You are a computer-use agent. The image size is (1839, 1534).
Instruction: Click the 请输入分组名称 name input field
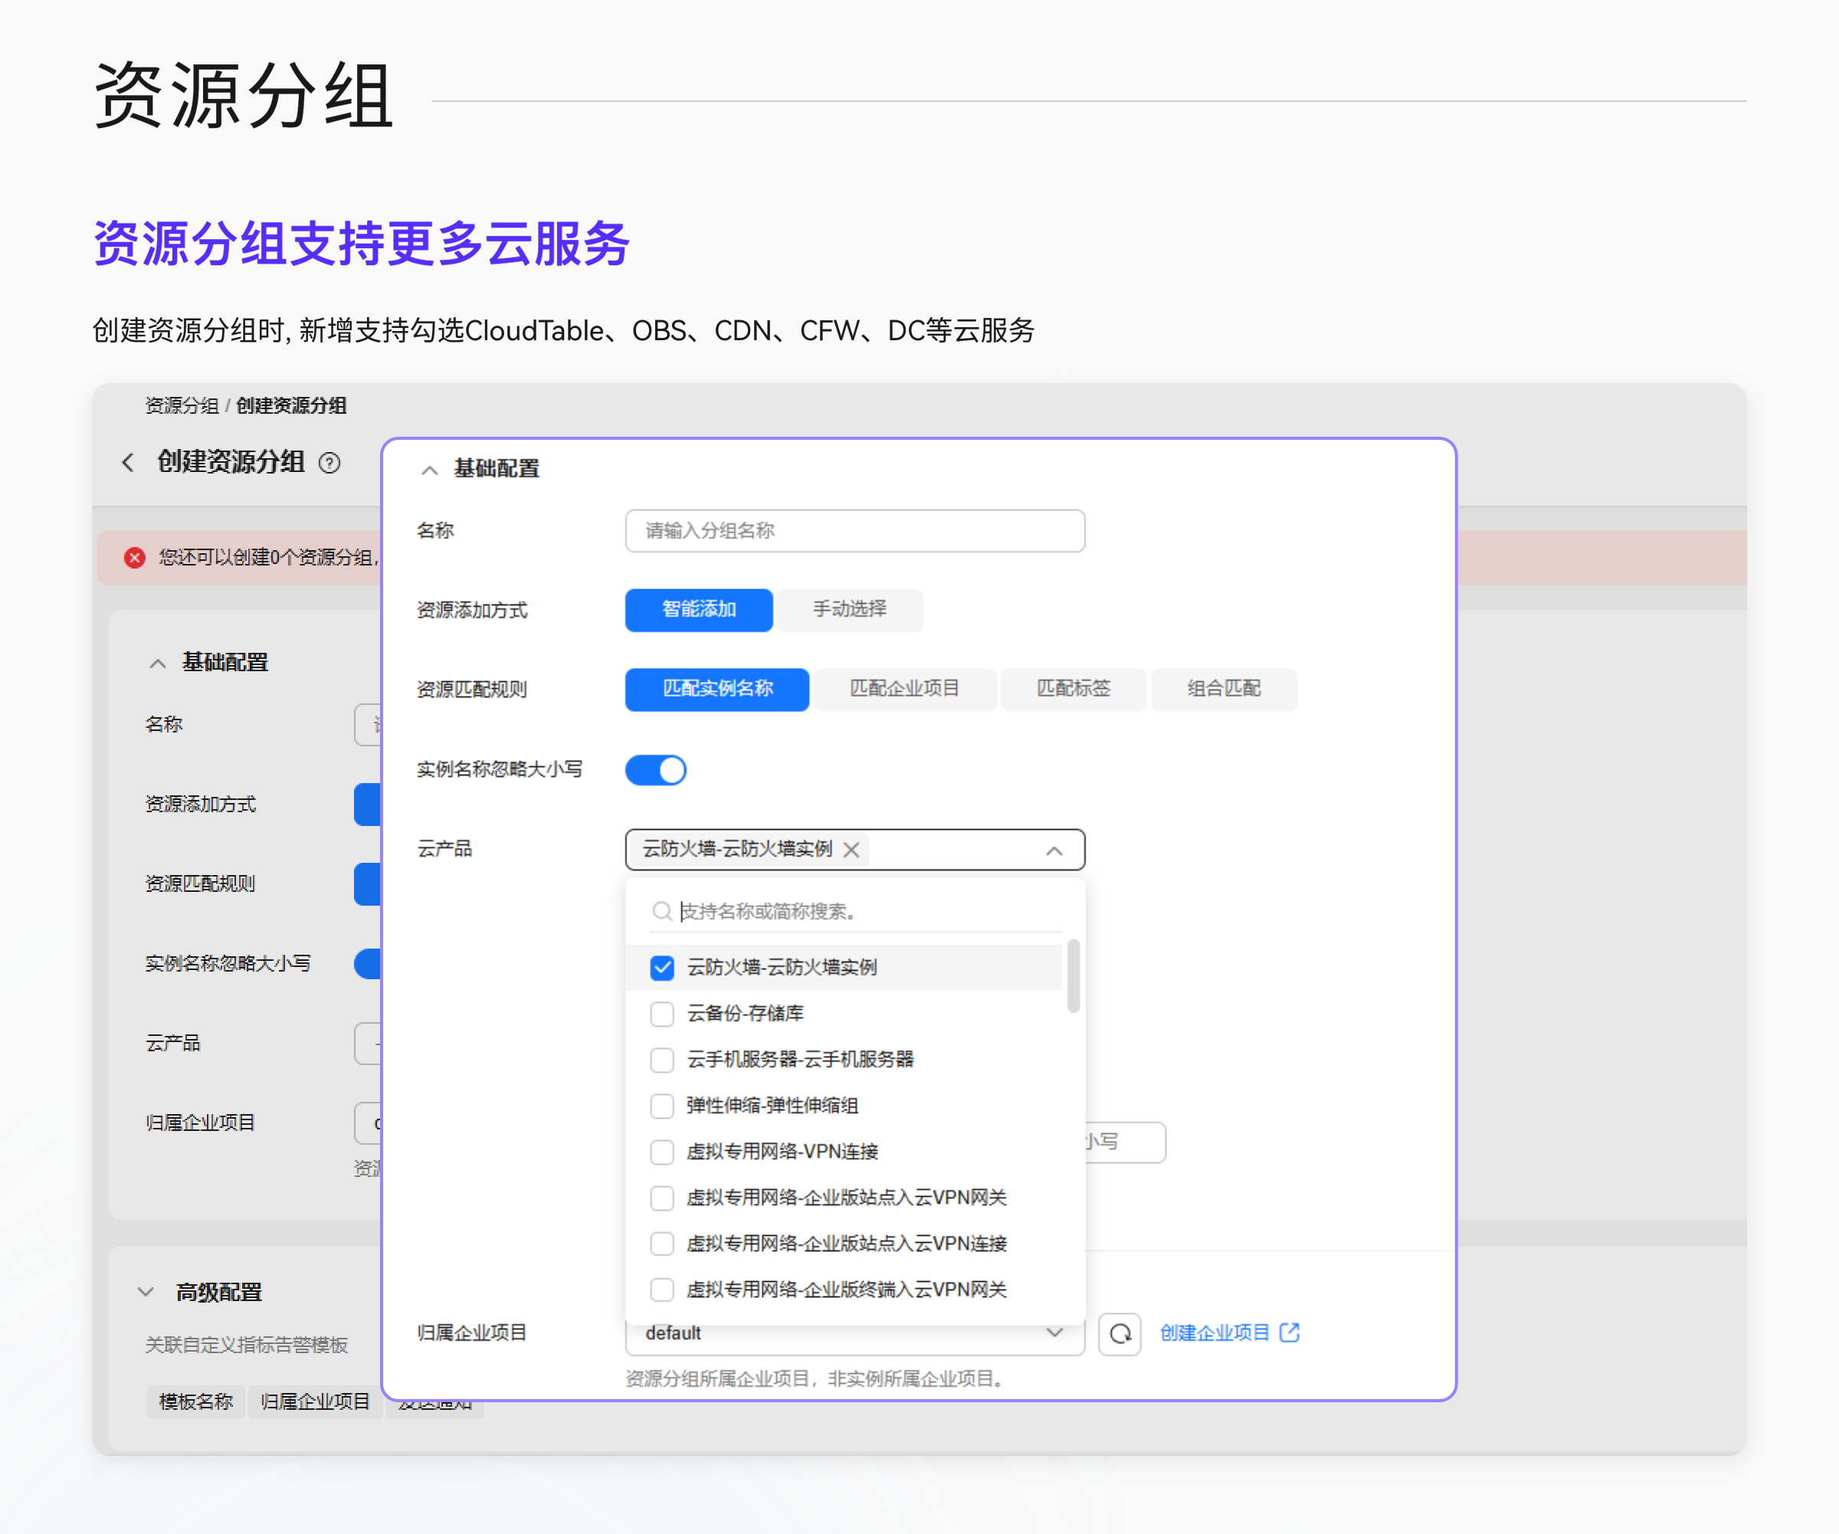point(854,530)
